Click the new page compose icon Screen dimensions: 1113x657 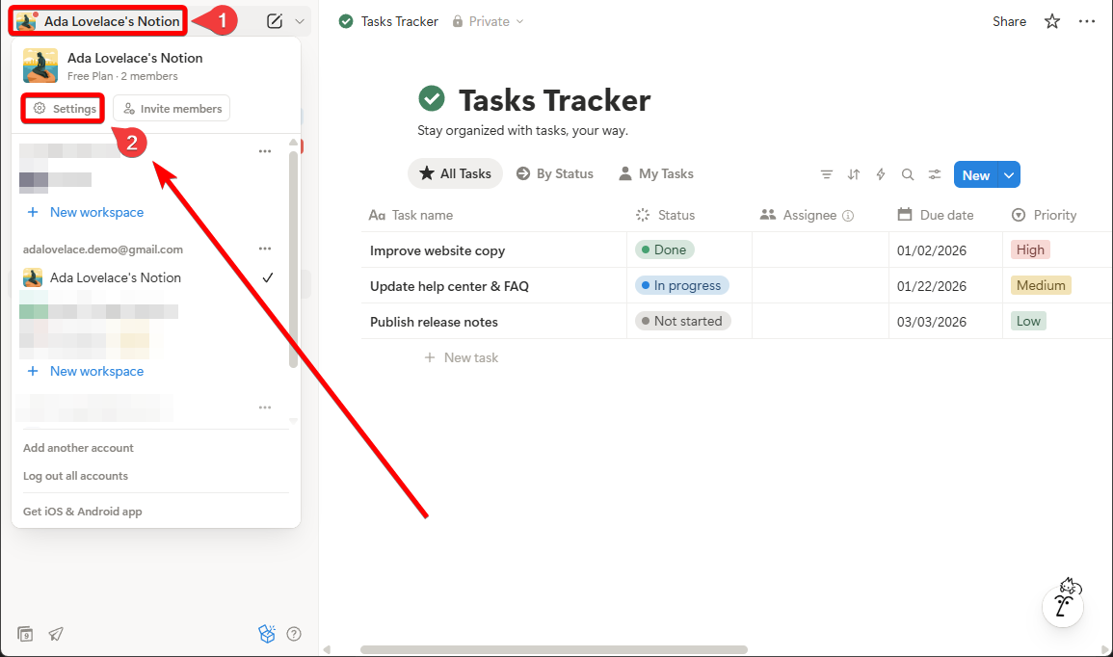pos(275,21)
